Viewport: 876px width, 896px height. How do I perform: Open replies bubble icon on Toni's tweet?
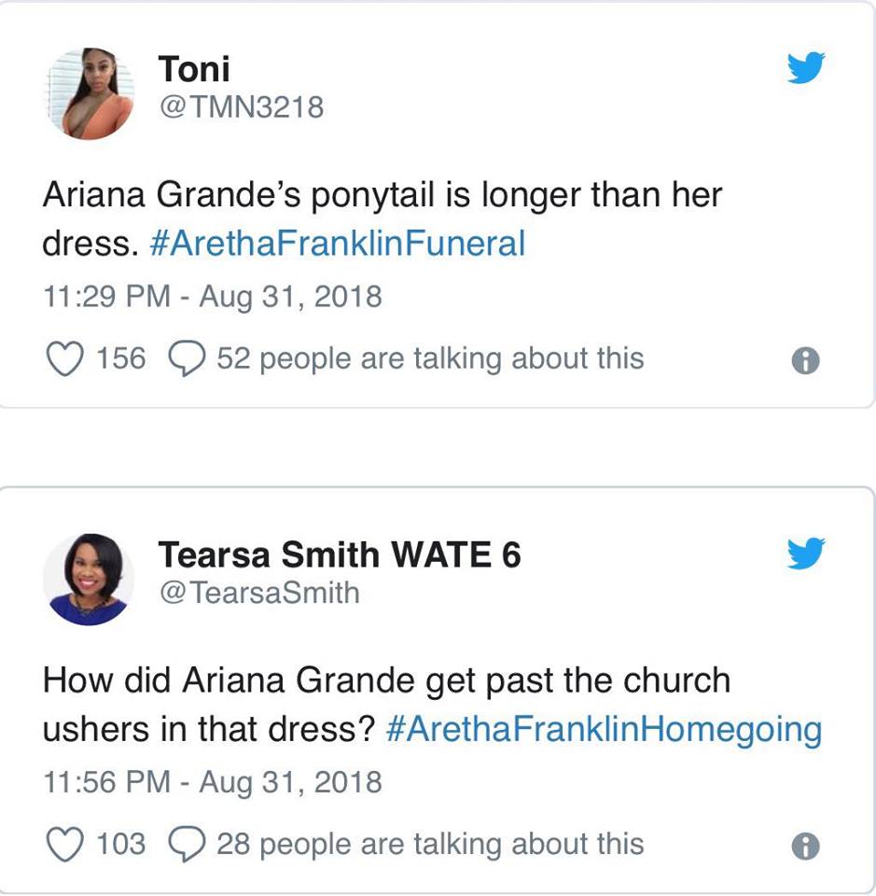click(185, 358)
